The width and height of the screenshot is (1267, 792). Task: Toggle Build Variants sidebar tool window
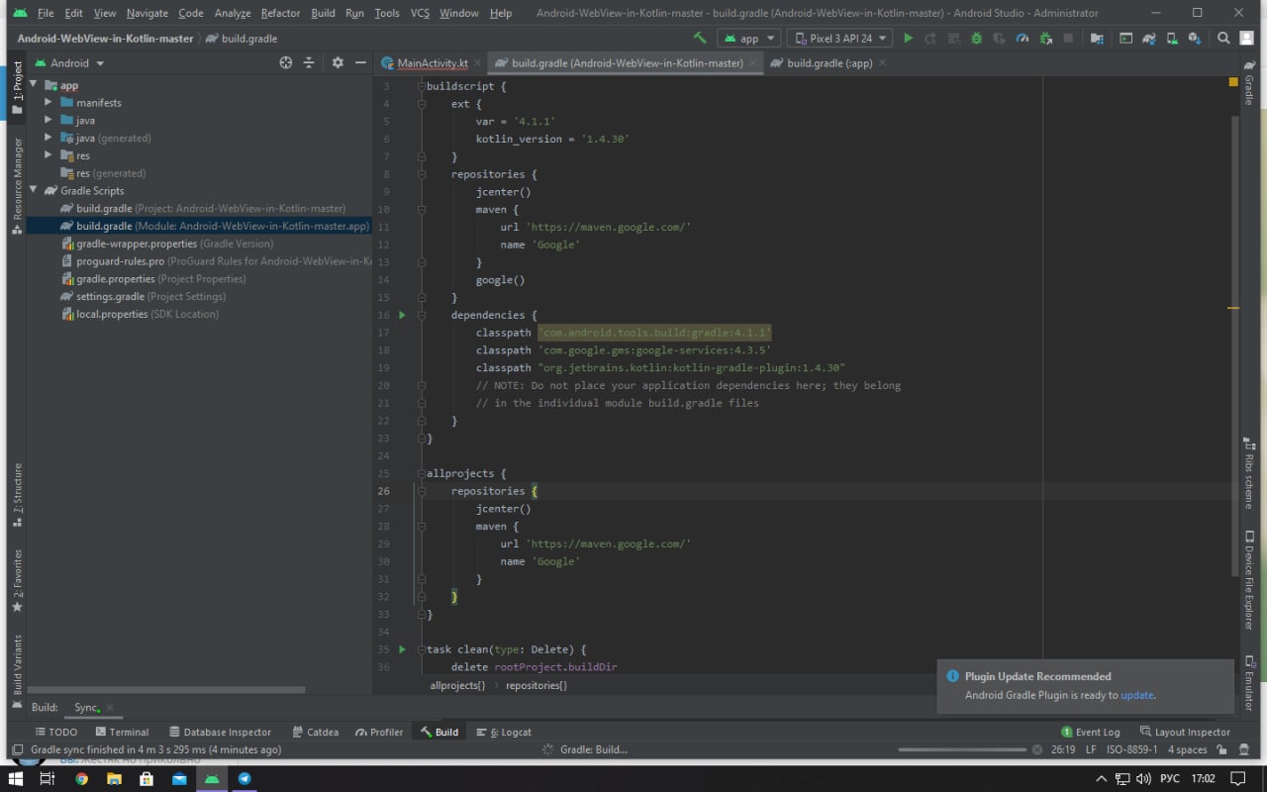pos(17,673)
